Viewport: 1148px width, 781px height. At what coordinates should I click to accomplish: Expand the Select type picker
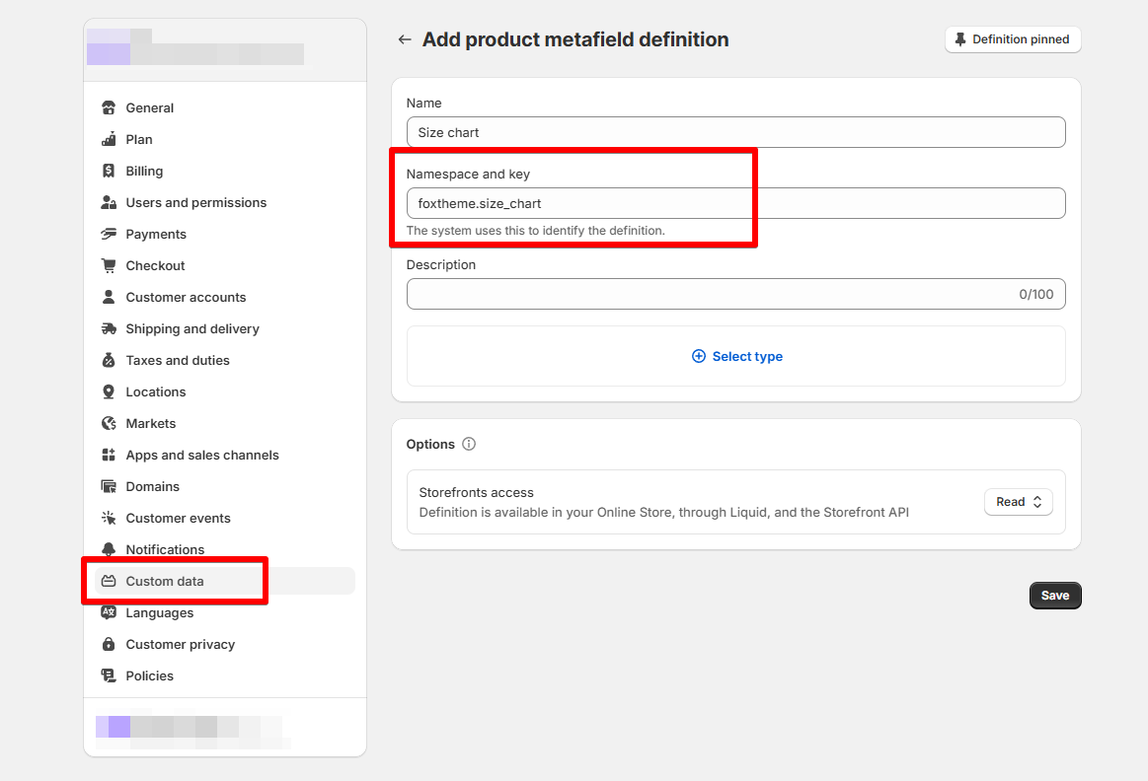click(736, 356)
